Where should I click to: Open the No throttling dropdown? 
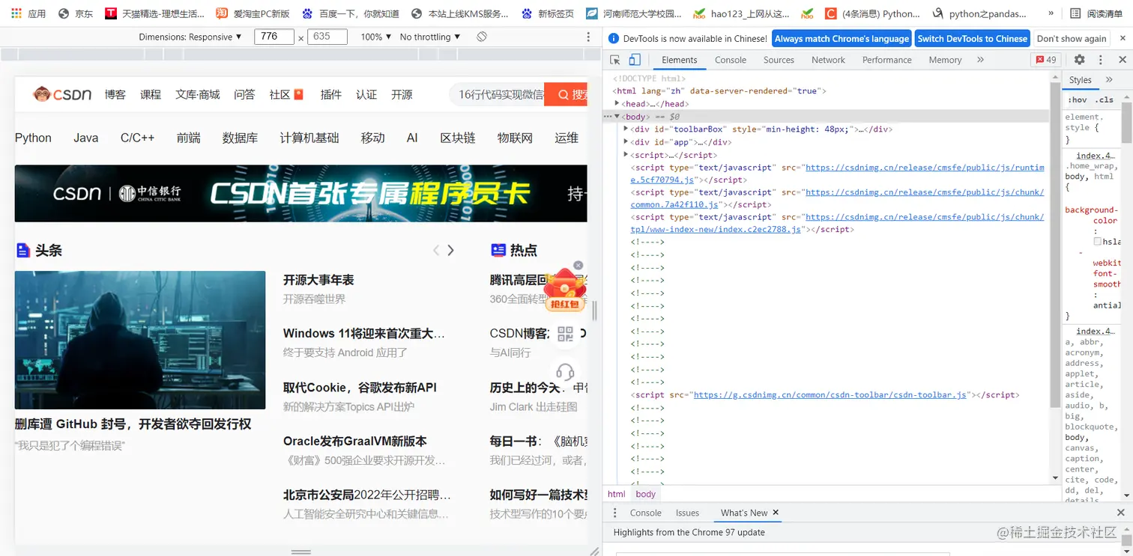pos(430,37)
